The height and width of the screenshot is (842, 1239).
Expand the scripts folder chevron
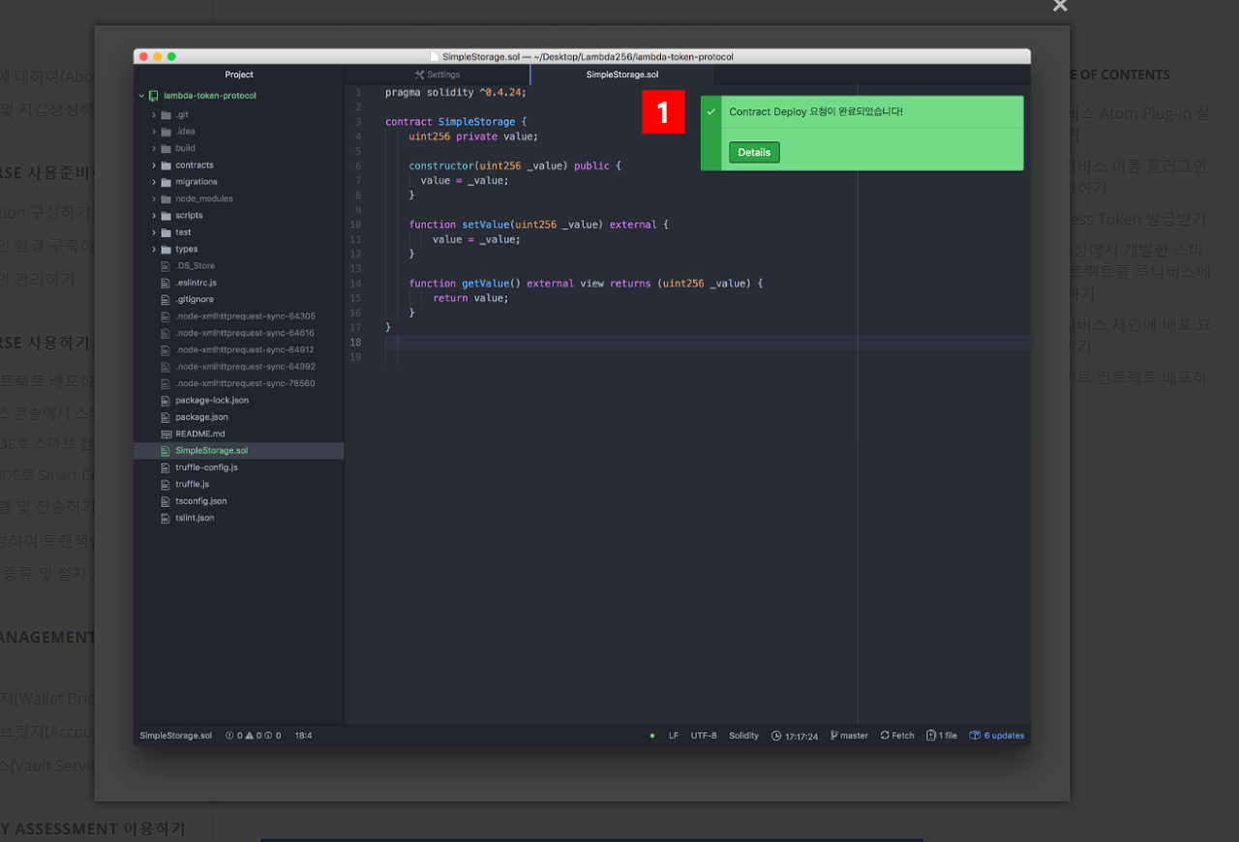tap(154, 216)
